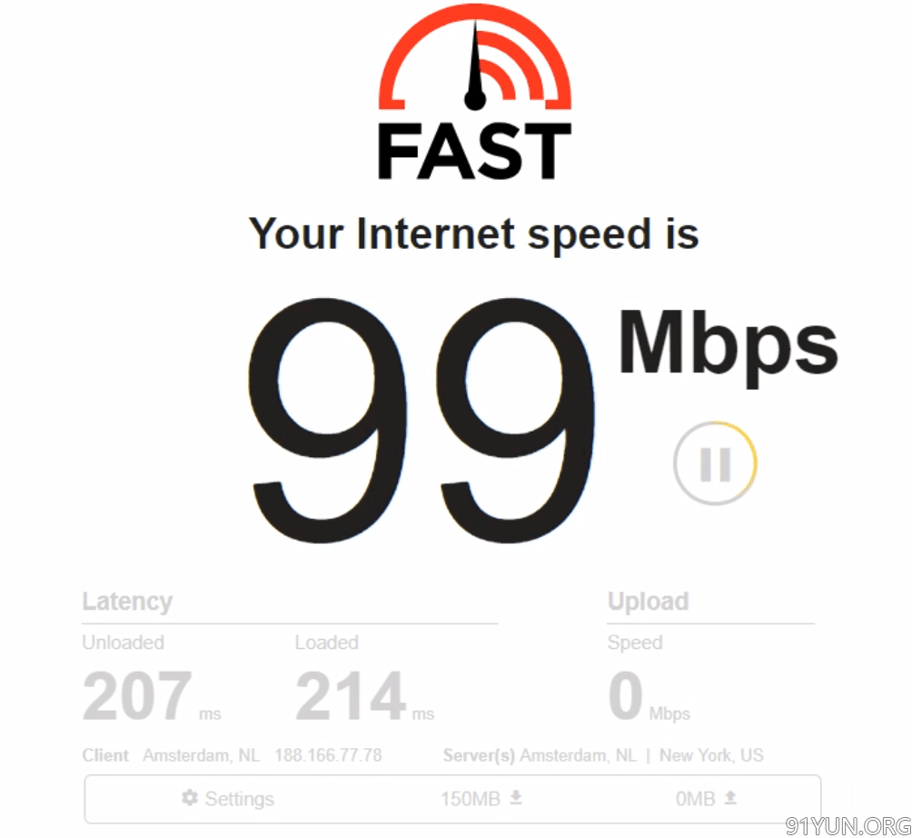Click the Unloaded latency value 207

(137, 695)
